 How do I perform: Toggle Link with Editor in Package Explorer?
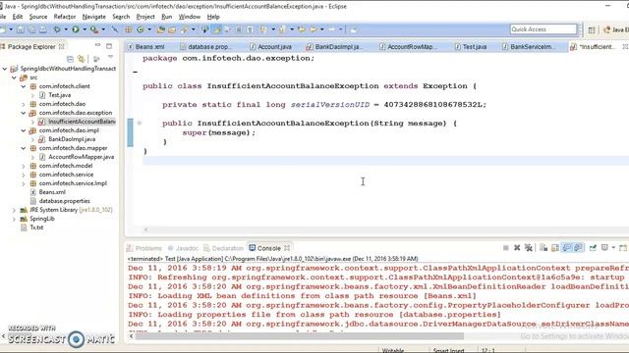82,59
